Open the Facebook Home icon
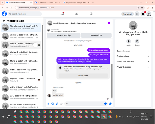 coord(62,14)
